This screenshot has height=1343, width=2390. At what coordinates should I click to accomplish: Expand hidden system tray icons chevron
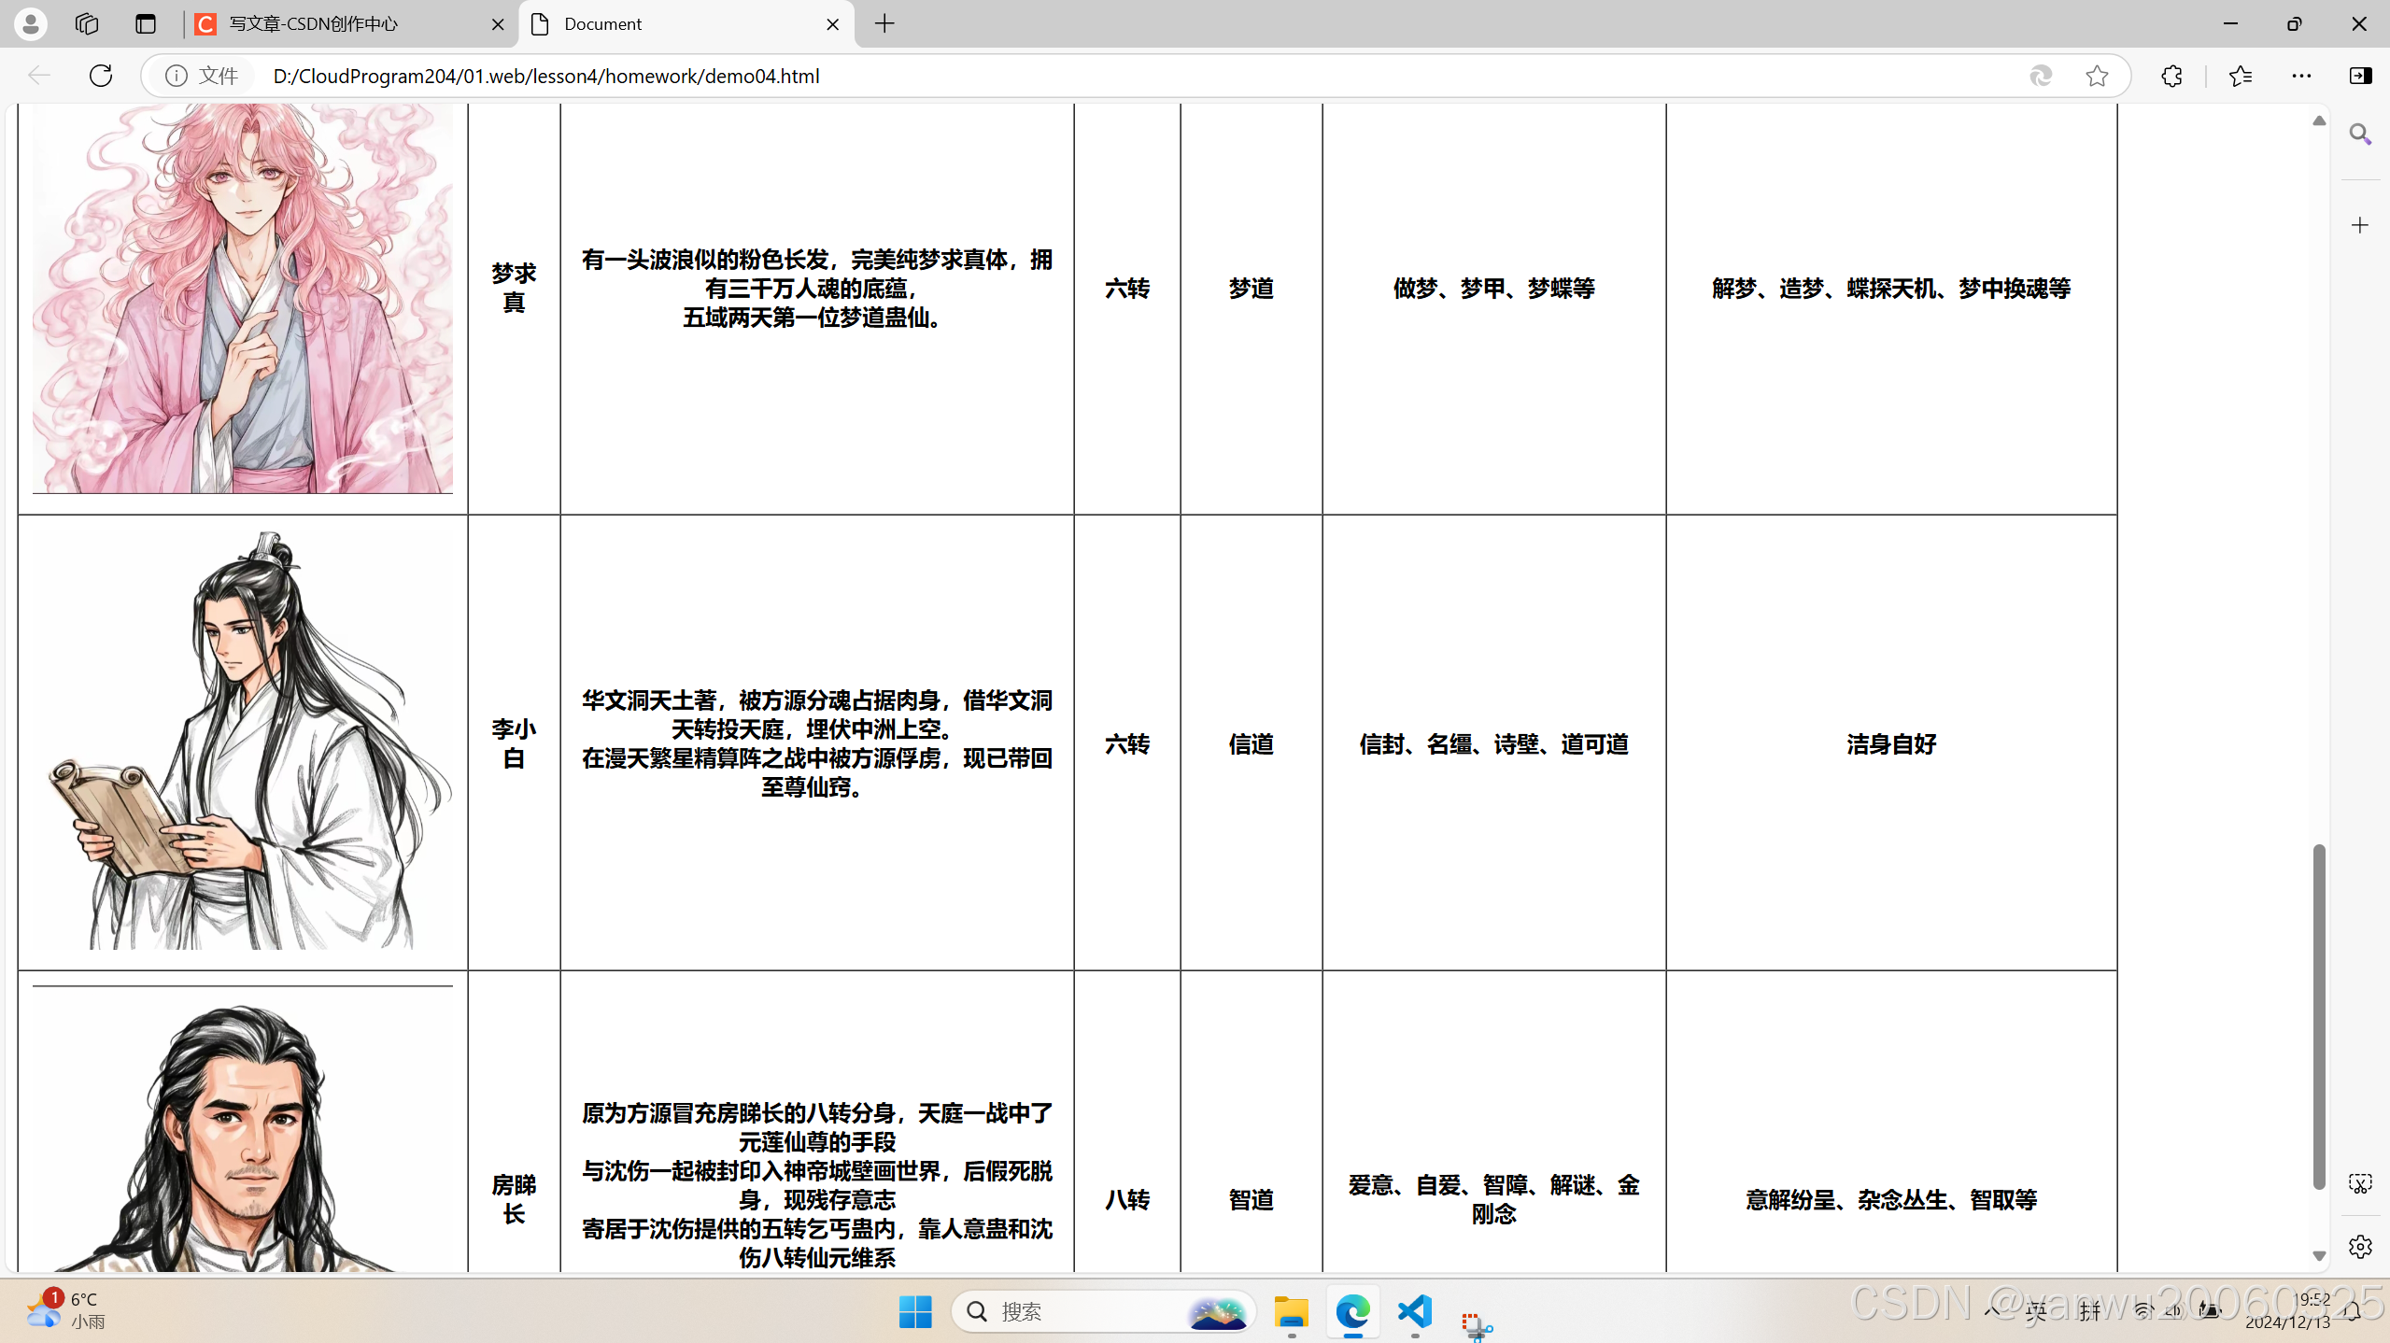[x=1991, y=1311]
